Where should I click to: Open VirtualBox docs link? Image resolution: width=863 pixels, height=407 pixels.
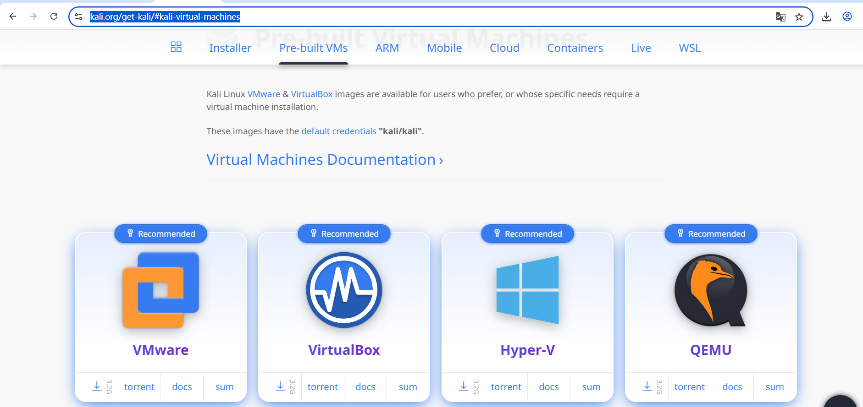tap(365, 387)
